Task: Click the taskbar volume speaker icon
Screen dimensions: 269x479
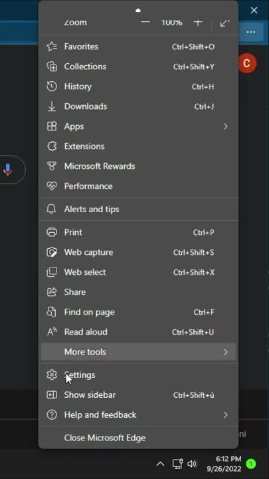Action: (192, 464)
